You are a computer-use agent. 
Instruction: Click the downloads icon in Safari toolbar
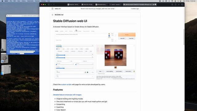[172, 4]
